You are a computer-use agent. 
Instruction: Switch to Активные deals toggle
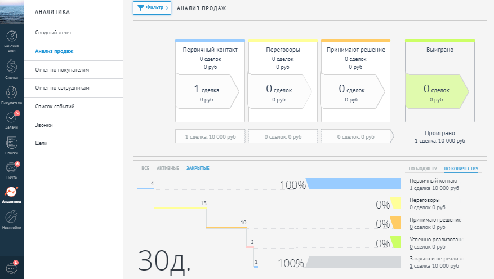coord(168,169)
